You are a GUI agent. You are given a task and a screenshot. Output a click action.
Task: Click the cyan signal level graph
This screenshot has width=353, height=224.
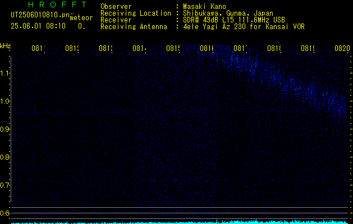click(x=180, y=222)
